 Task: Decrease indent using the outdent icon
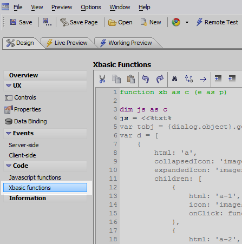click(x=232, y=79)
